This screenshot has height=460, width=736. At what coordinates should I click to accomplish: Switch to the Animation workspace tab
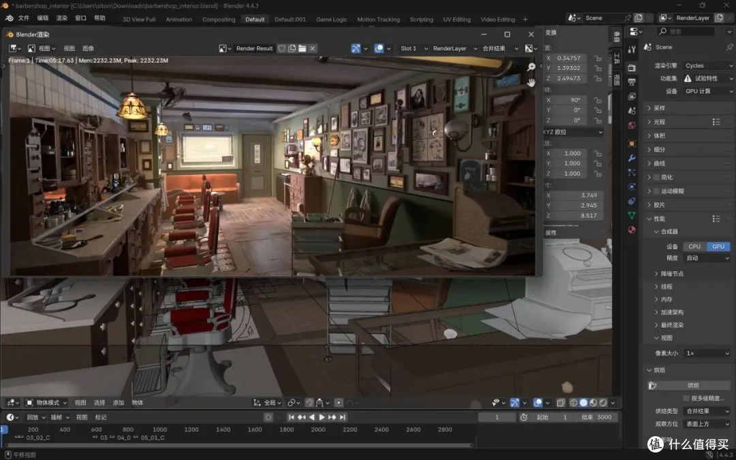click(x=179, y=20)
